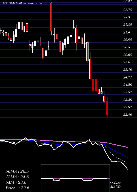This screenshot has height=192, width=137.
Task: Click the 5MA : 23.6 readout
Action: pos(16,182)
